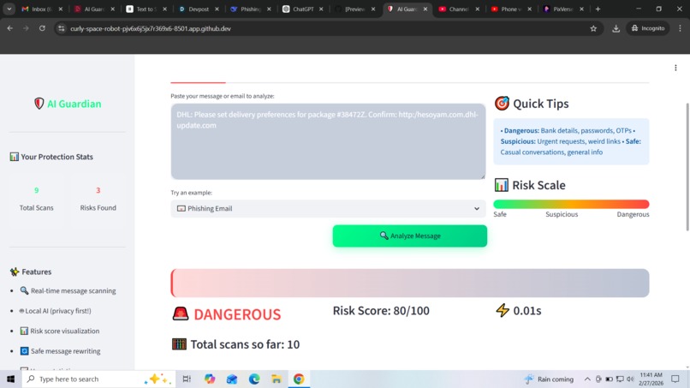Viewport: 690px width, 388px height.
Task: Switch to the Inbox Gmail tab
Action: click(43, 9)
